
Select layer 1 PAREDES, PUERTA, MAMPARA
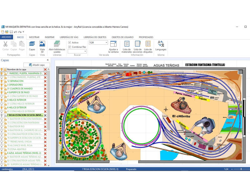25,73
